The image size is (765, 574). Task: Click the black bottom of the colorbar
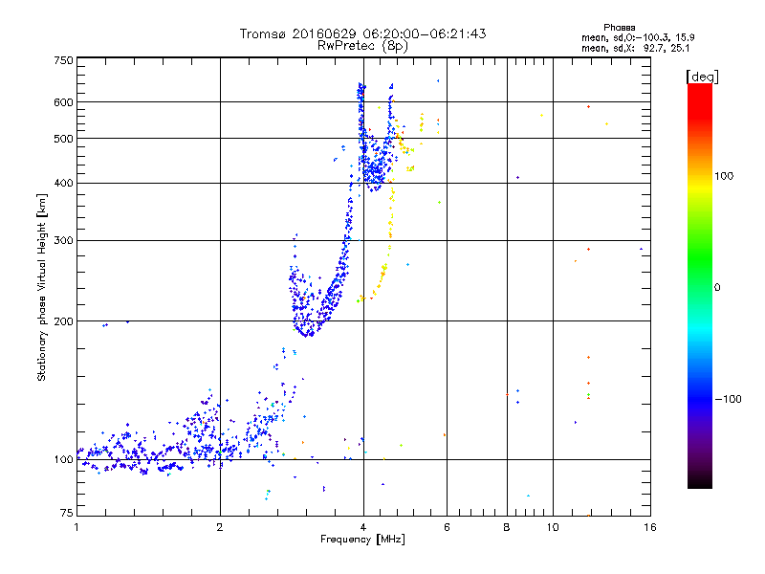point(700,481)
